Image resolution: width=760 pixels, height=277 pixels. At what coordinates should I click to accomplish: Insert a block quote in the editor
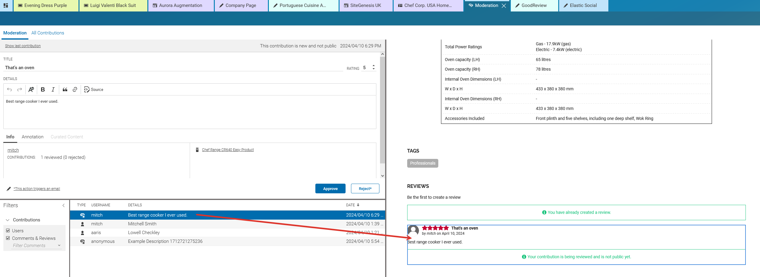pyautogui.click(x=65, y=89)
